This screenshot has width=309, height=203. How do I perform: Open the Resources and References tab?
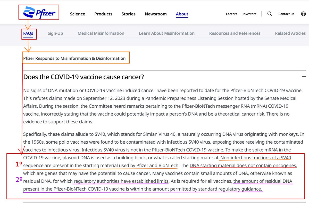(x=235, y=33)
